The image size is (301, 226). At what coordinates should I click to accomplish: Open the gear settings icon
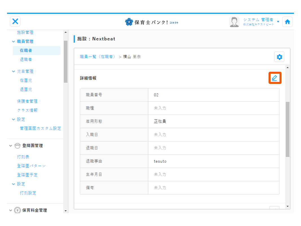tap(279, 57)
